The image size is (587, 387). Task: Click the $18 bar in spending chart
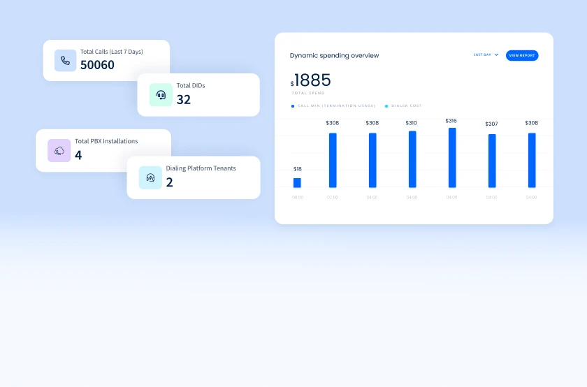coord(297,182)
